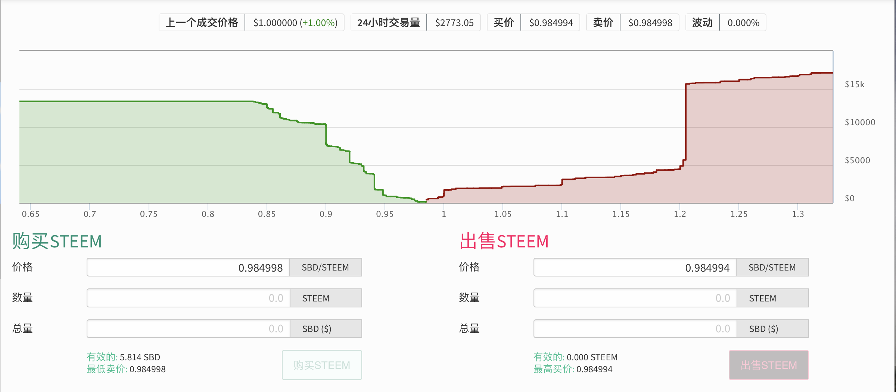Click the 买价 bid stat box
Viewport: 896px width, 392px height.
coord(533,23)
